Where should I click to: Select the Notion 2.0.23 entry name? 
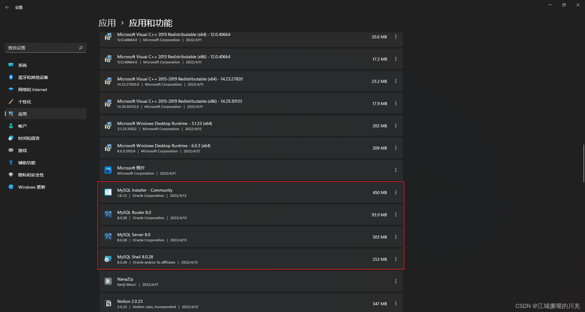(x=130, y=301)
